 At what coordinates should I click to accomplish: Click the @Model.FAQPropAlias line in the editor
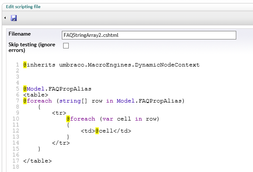coord(57,89)
